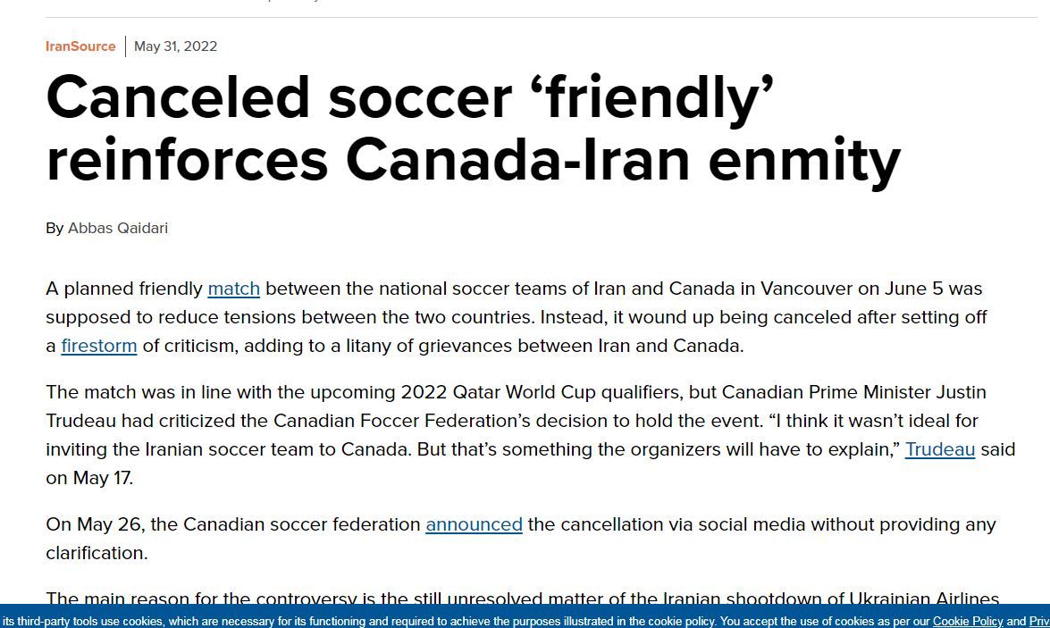This screenshot has width=1050, height=628.
Task: Visit the 'Trudeau' link in the quote paragraph
Action: pyautogui.click(x=939, y=449)
